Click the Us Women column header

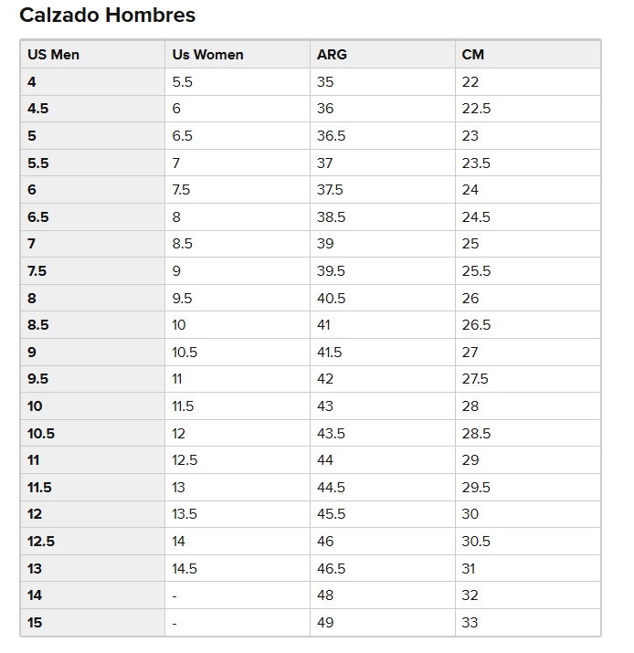click(x=207, y=55)
